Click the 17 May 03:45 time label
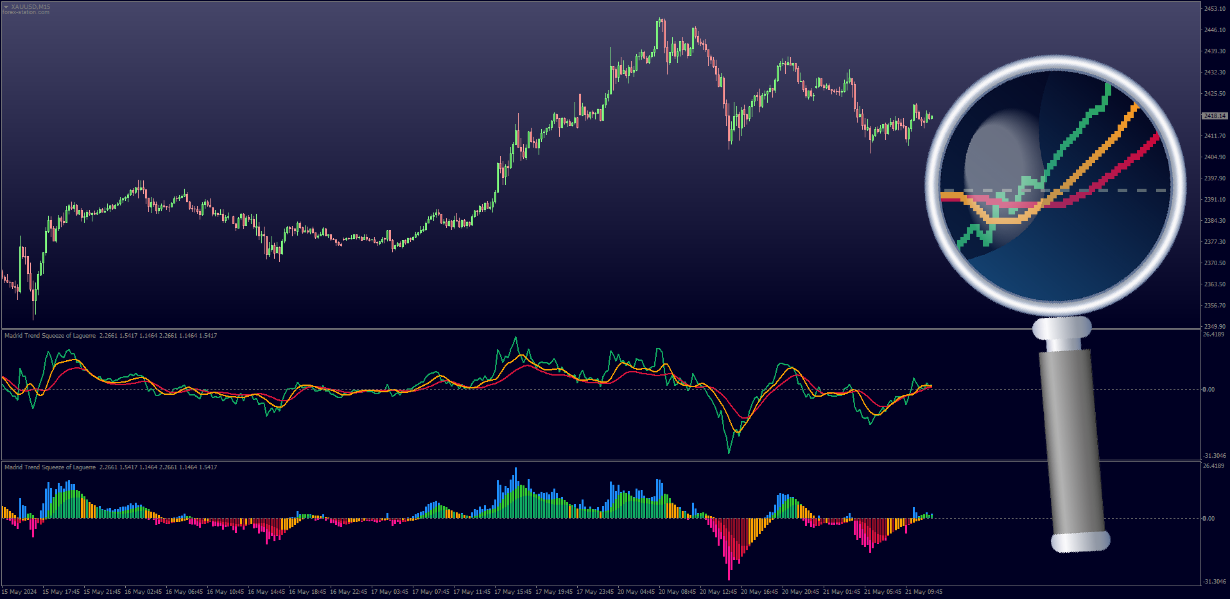 390,592
